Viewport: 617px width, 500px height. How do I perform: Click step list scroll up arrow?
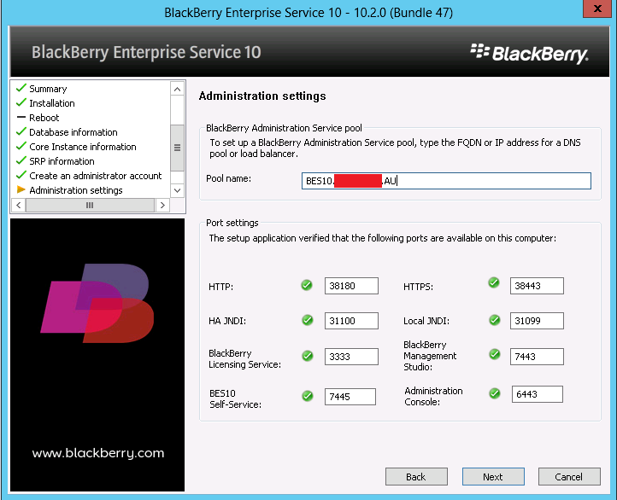click(x=178, y=89)
